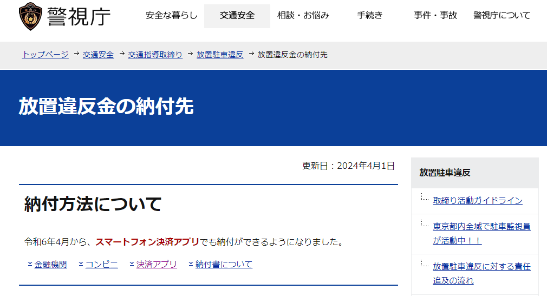Click the down chevron beside 決済アプリ
The height and width of the screenshot is (296, 547).
coord(132,264)
